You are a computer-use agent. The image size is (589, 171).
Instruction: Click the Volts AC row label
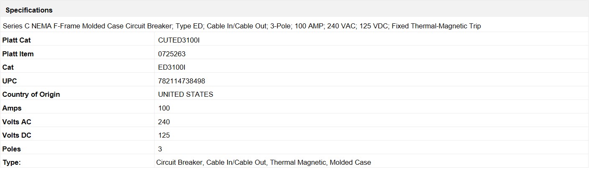coord(17,122)
